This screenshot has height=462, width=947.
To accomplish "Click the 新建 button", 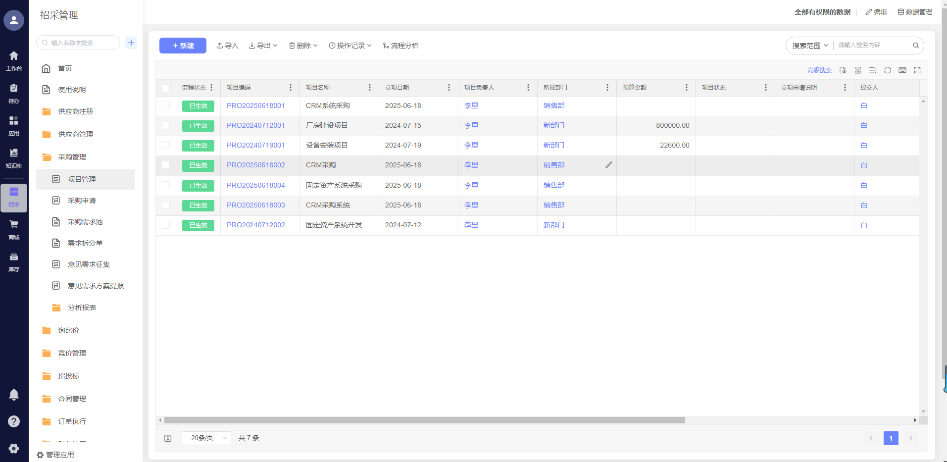I will click(x=183, y=46).
